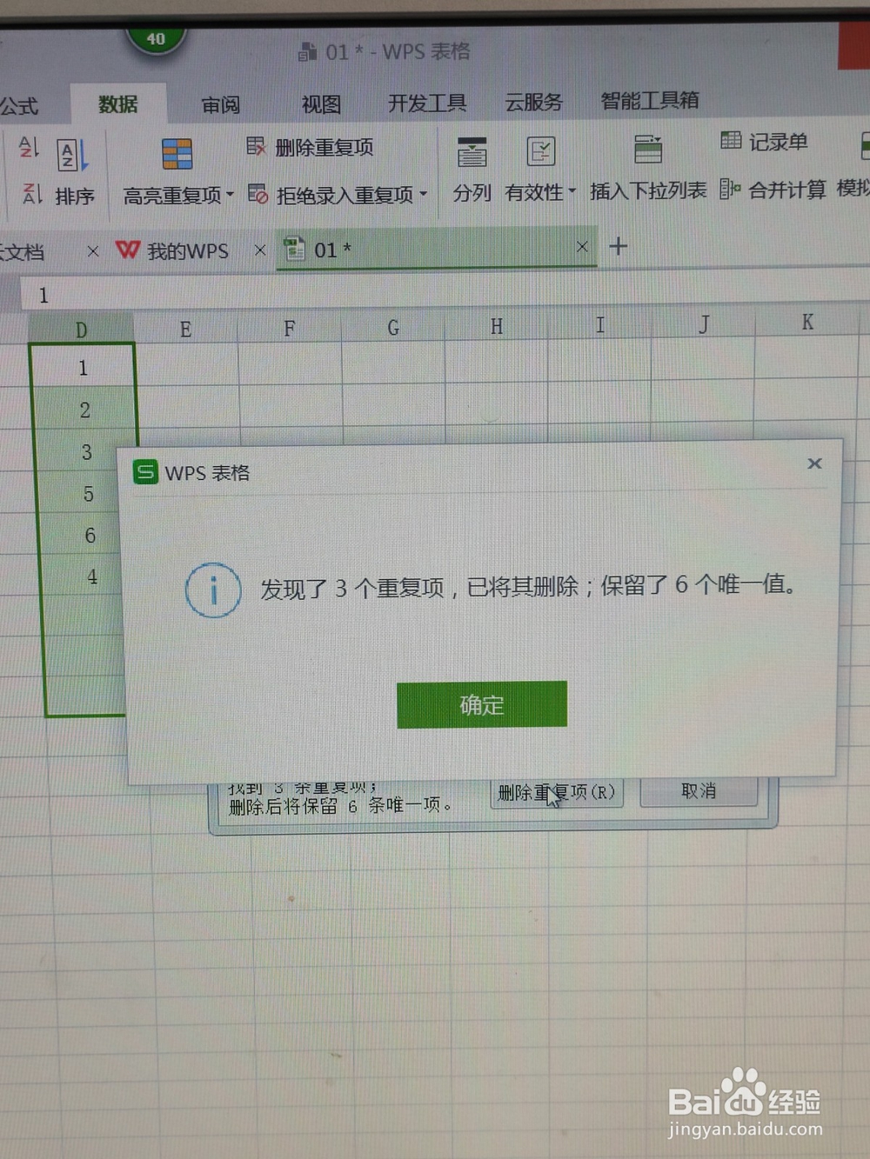Viewport: 870px width, 1159px height.
Task: Click the ascending sort A-Z icon
Action: coord(29,147)
